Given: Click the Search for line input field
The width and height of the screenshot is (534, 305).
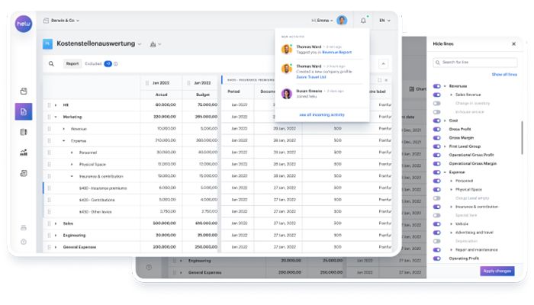Looking at the screenshot, I should tap(477, 62).
